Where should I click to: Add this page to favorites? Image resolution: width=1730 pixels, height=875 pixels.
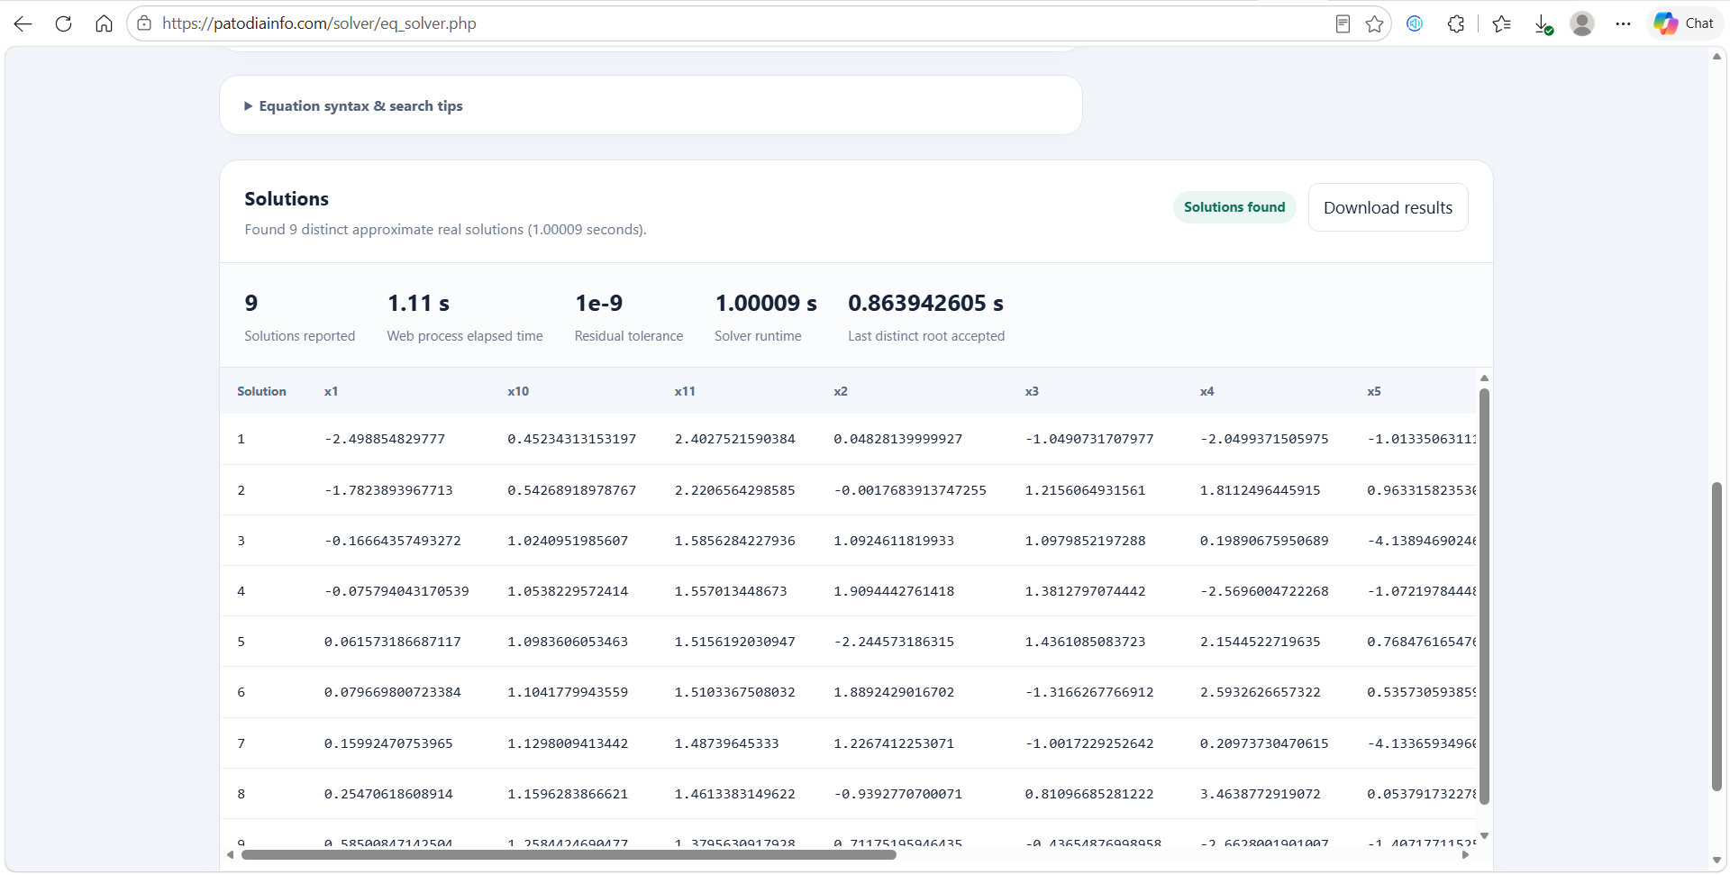(x=1374, y=23)
